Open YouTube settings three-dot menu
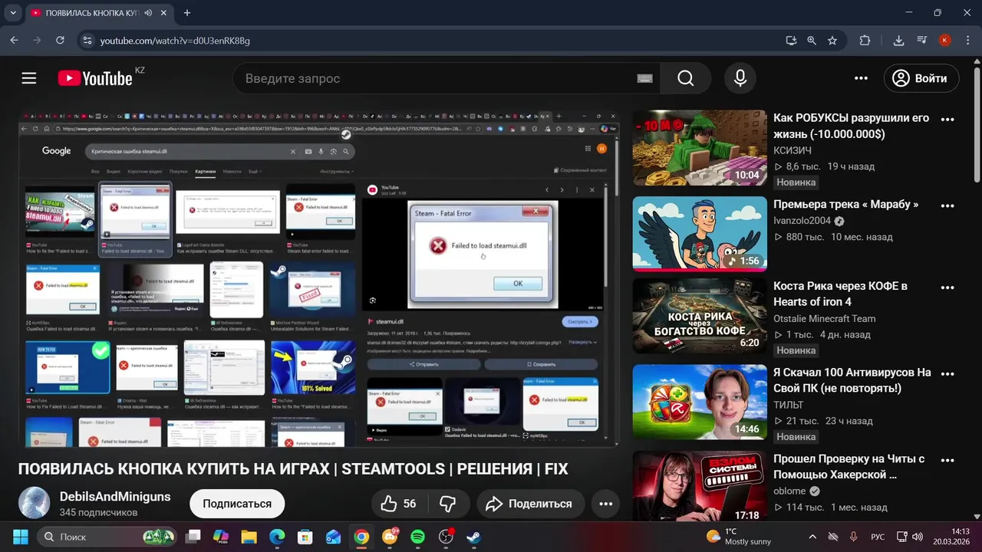 (x=861, y=78)
